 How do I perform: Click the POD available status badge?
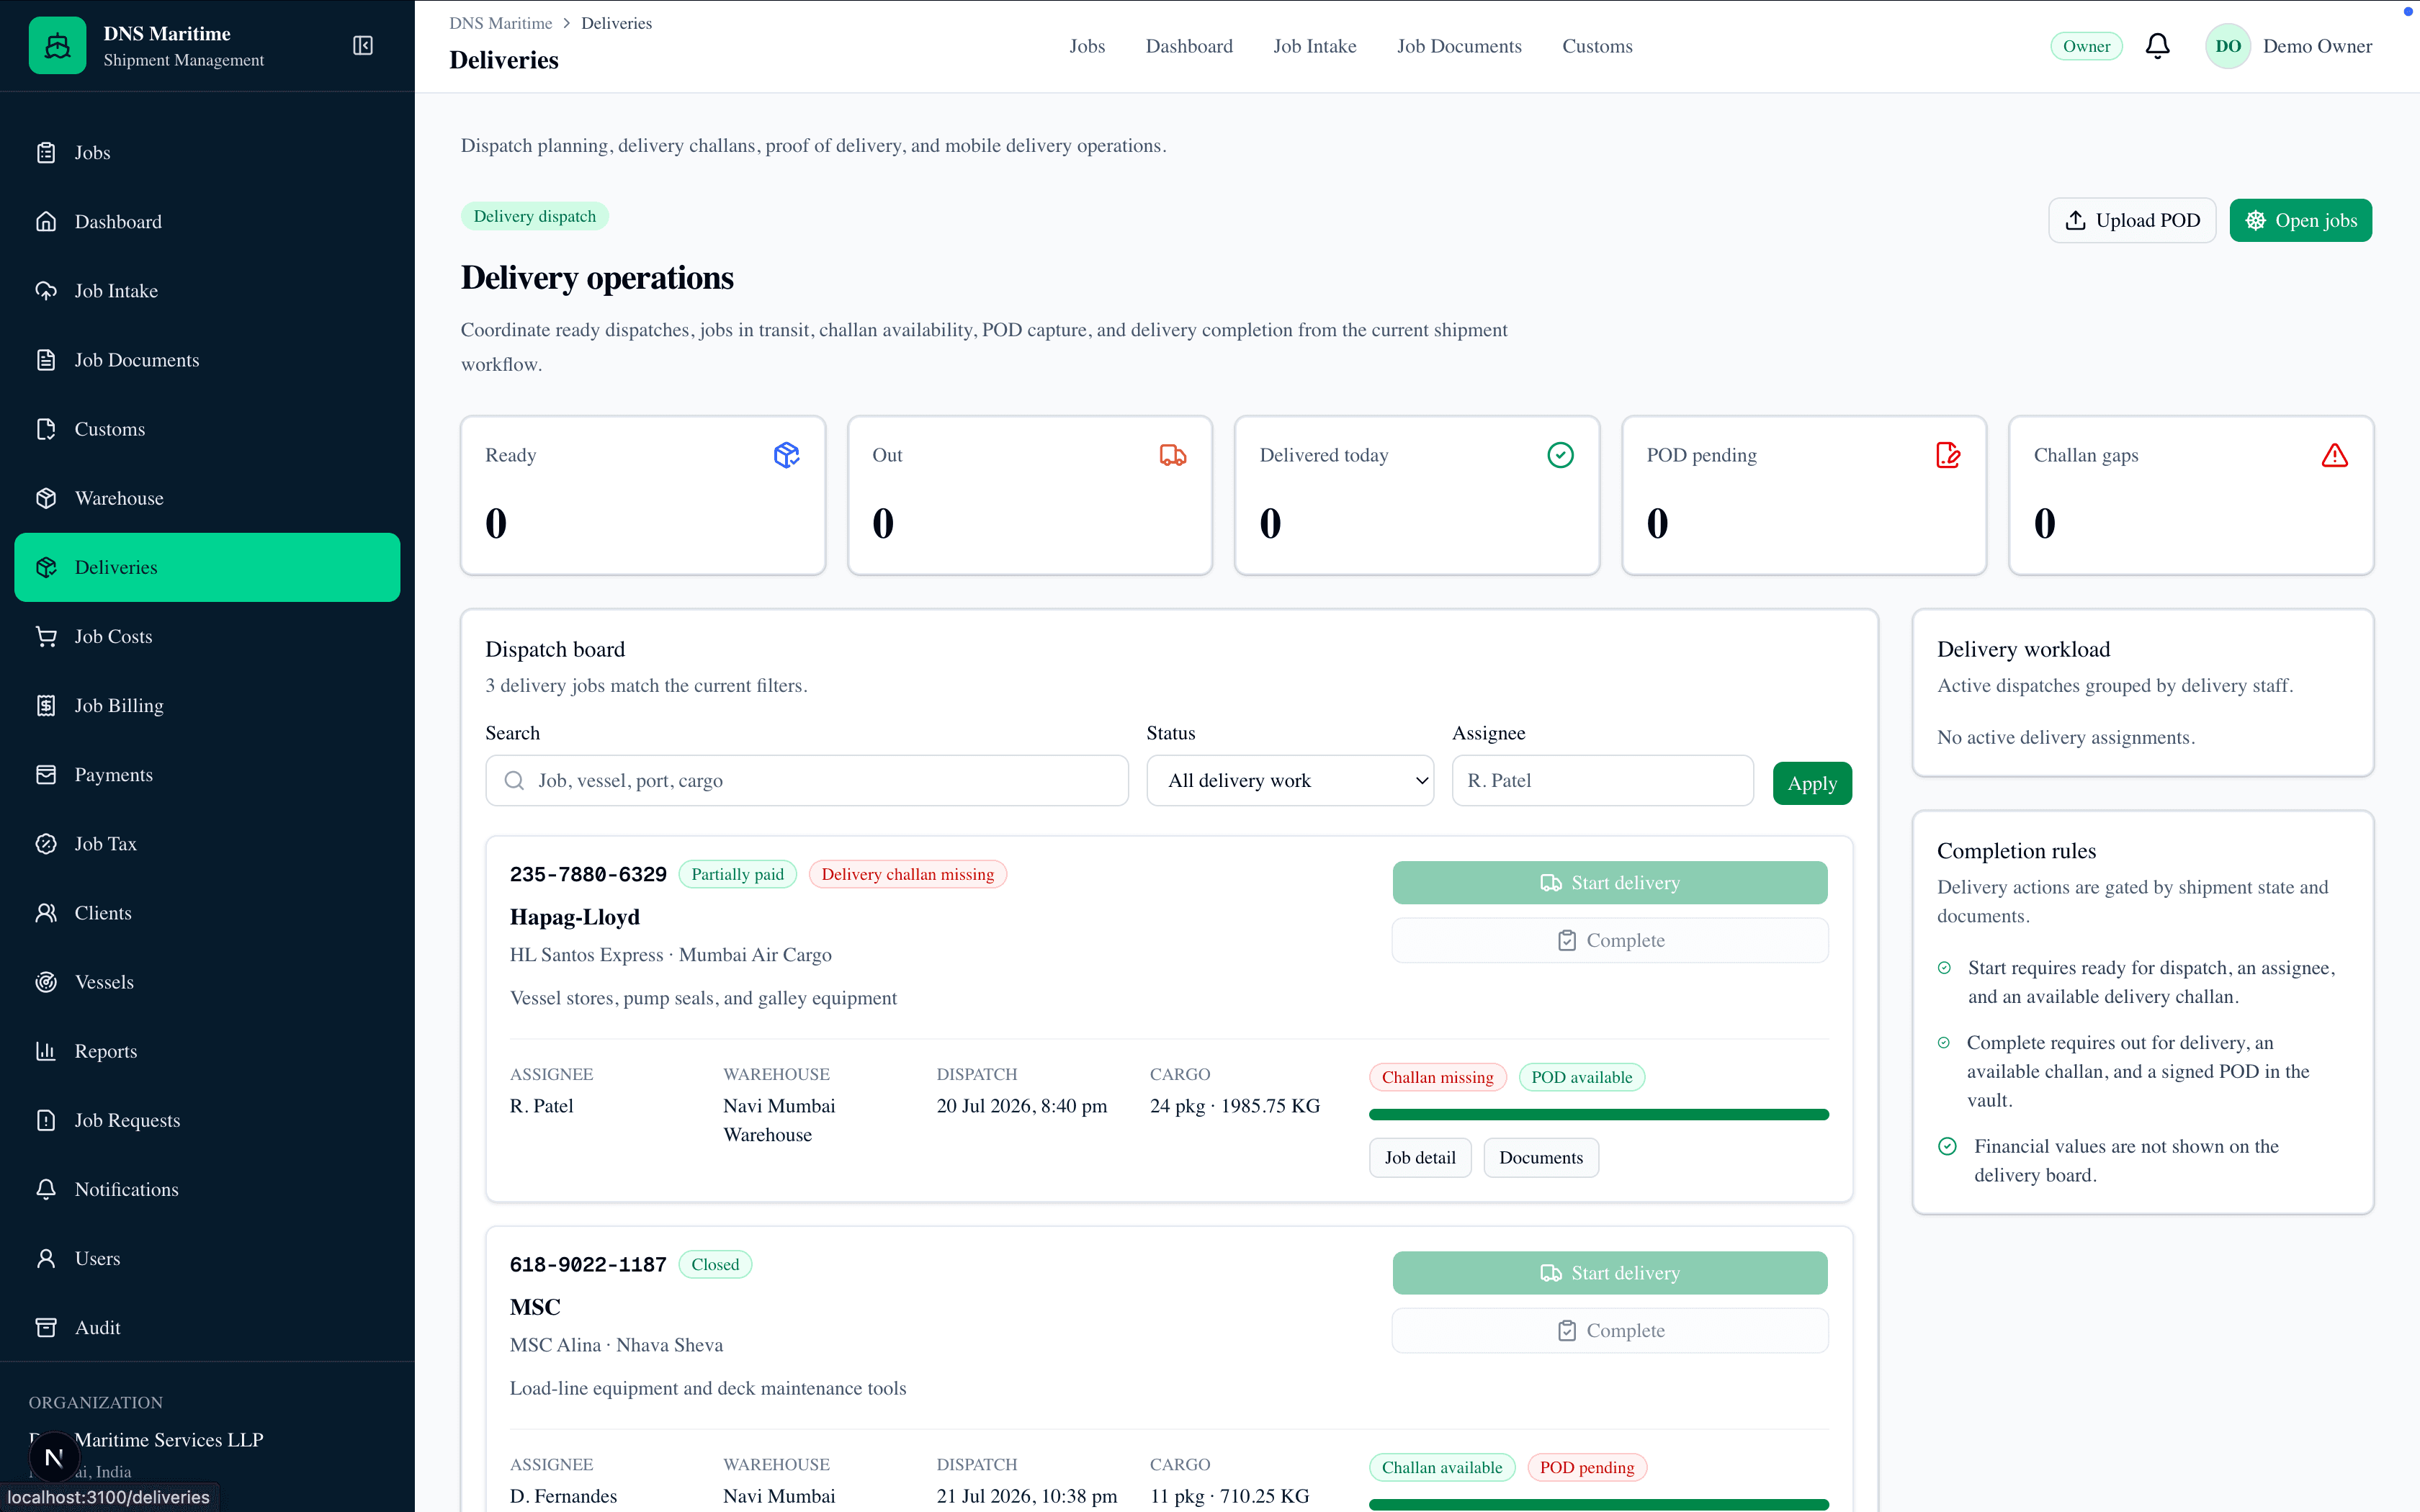pyautogui.click(x=1581, y=1078)
